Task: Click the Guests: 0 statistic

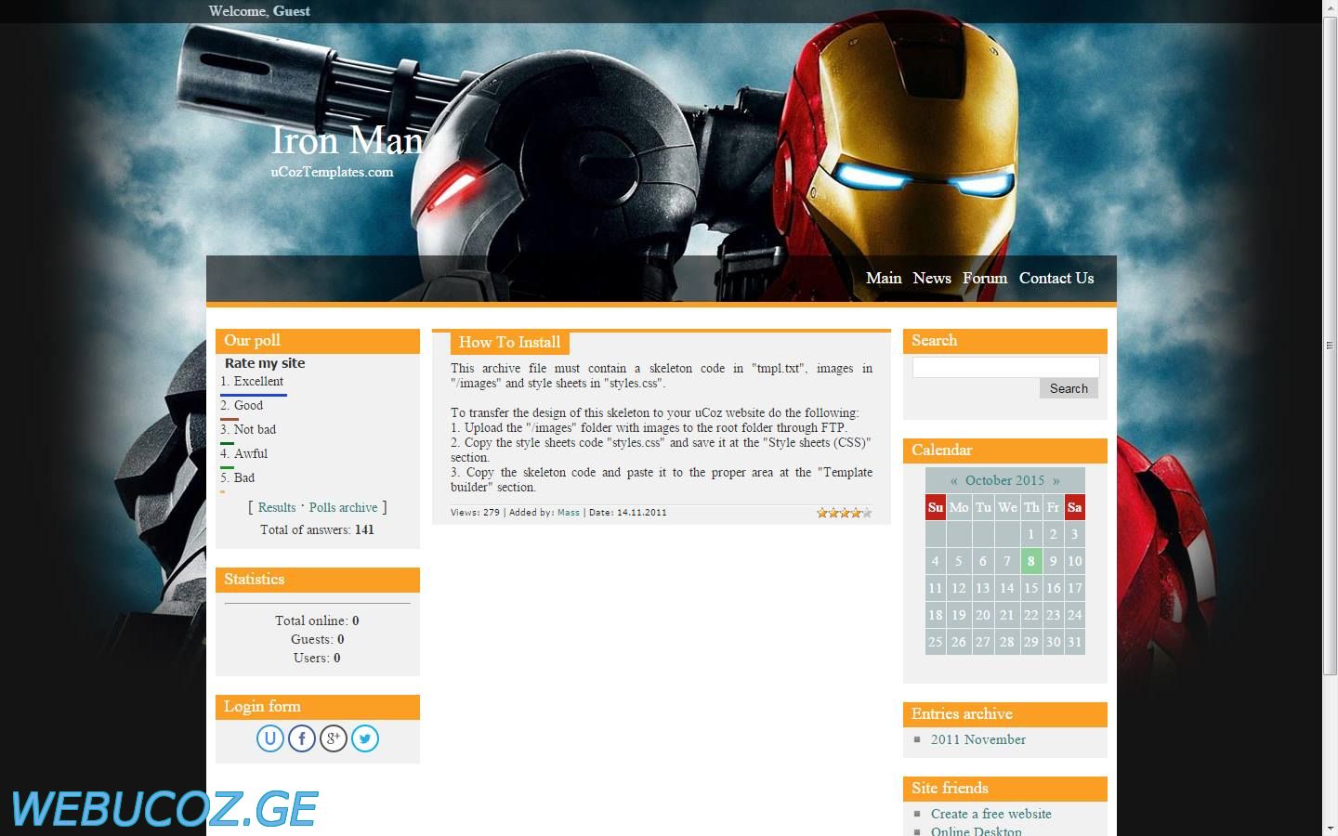Action: (x=318, y=639)
